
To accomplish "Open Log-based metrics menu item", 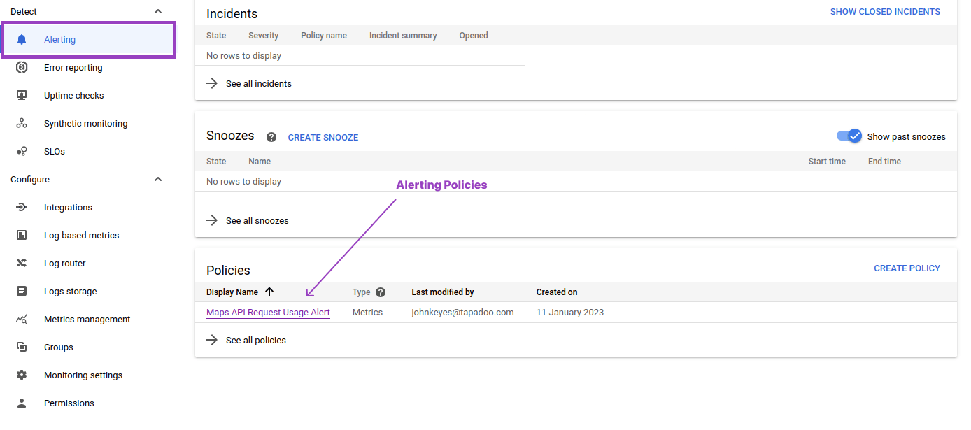I will (81, 236).
